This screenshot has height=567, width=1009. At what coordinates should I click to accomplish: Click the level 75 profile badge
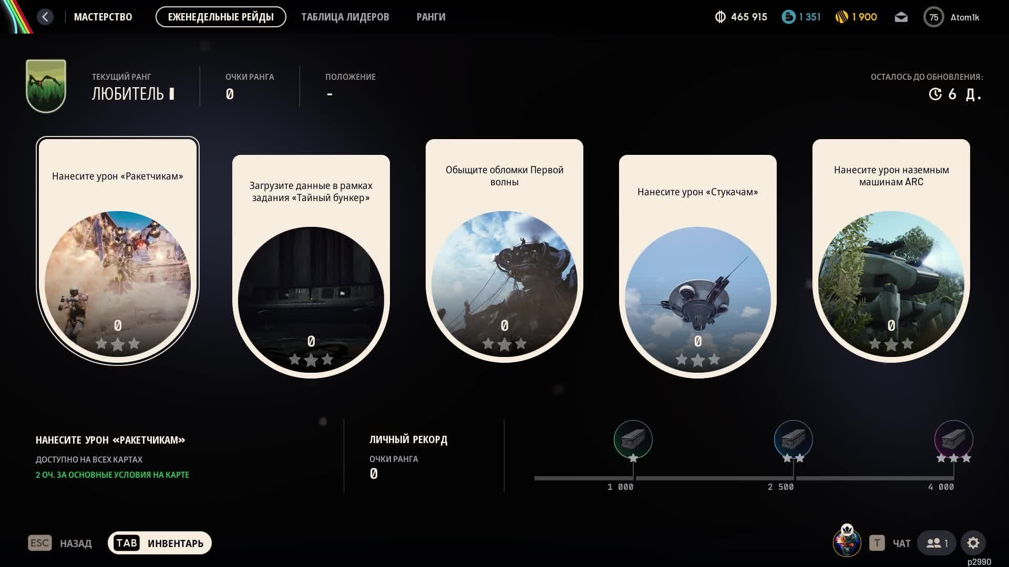934,17
